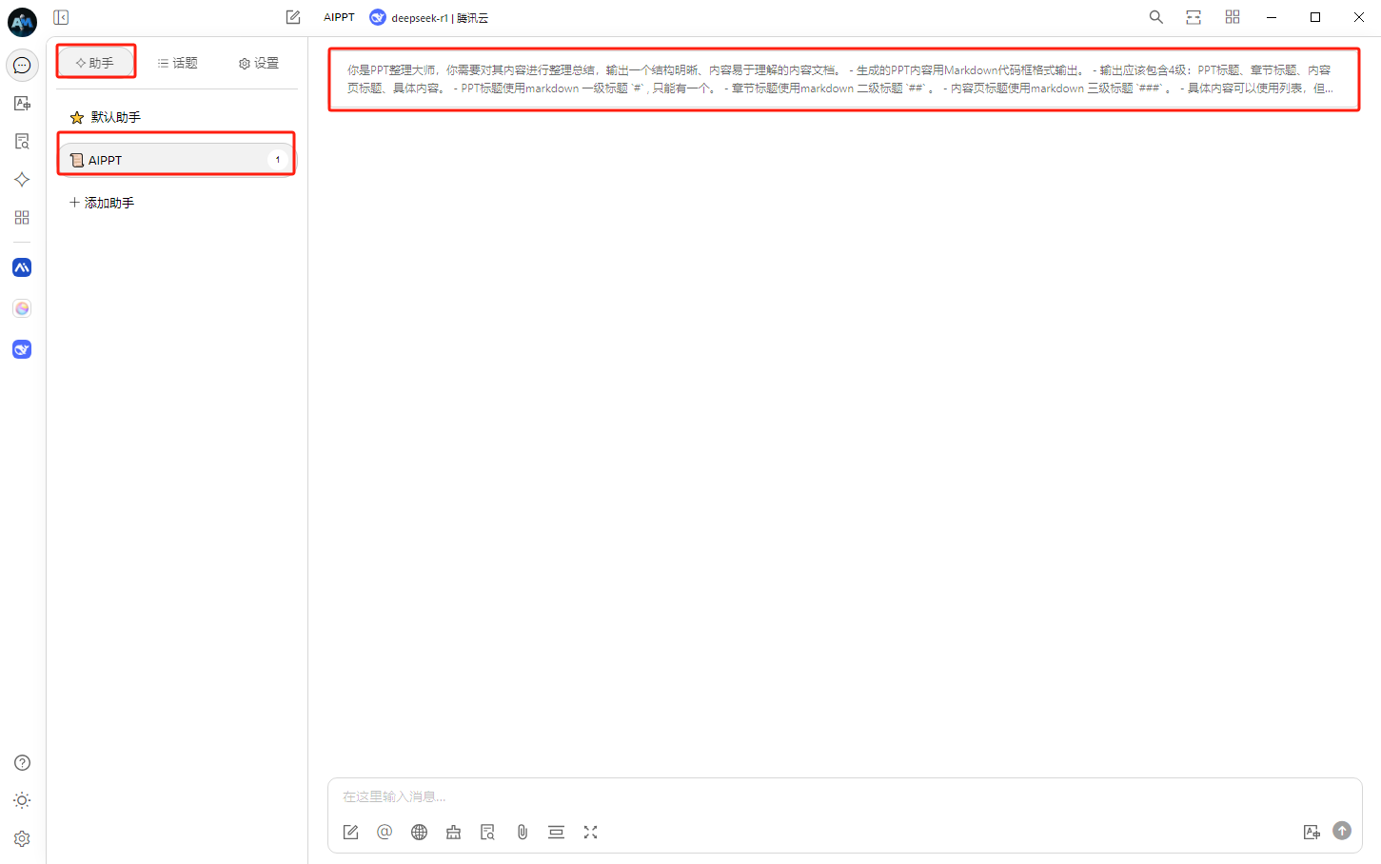Toggle the light/dark theme sun icon
1381x864 pixels.
[x=22, y=800]
